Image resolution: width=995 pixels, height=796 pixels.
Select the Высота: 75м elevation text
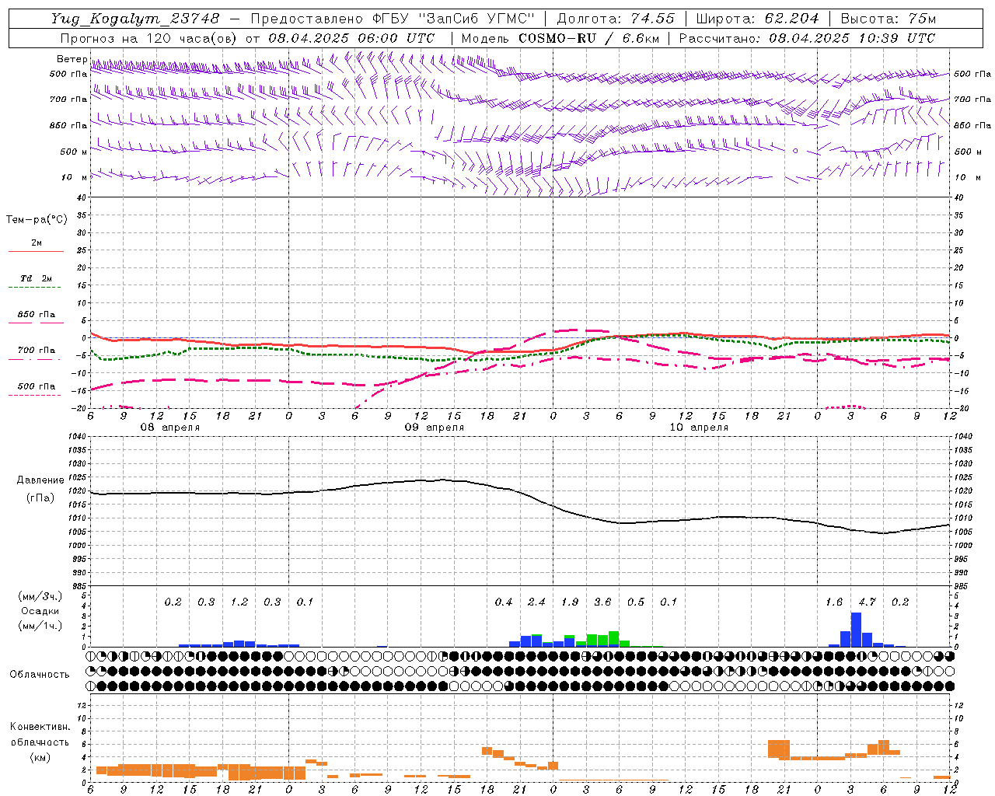tap(889, 19)
